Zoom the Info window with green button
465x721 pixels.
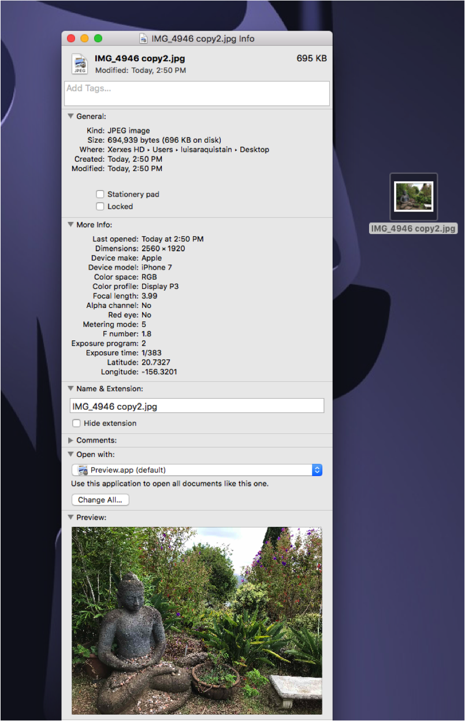click(98, 39)
